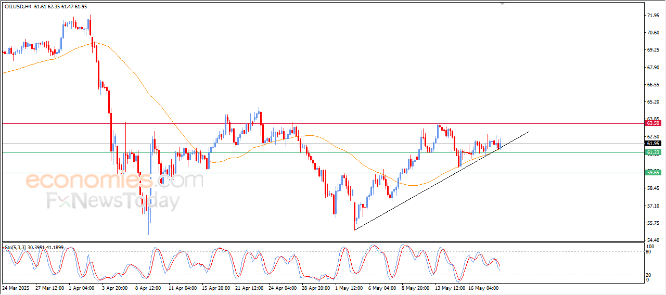Screen dimensions: 666x295
Task: Click the stochastic scale 80 level label
Action: pyautogui.click(x=648, y=252)
